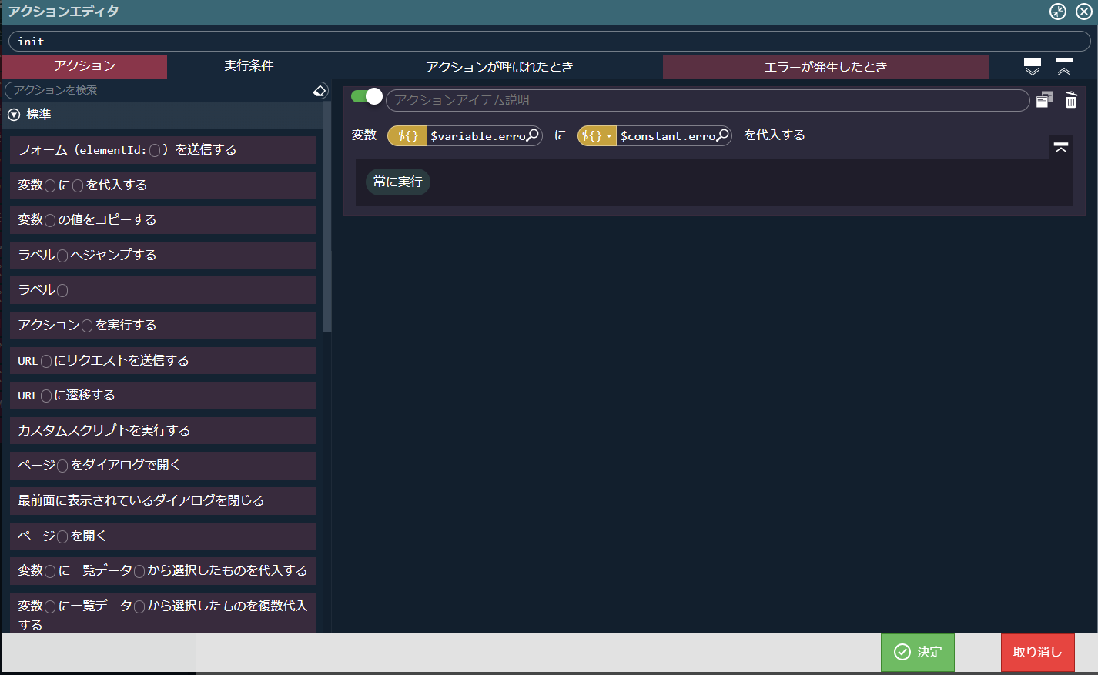Image resolution: width=1098 pixels, height=675 pixels.
Task: Delete the action item with trash icon
Action: click(1071, 100)
